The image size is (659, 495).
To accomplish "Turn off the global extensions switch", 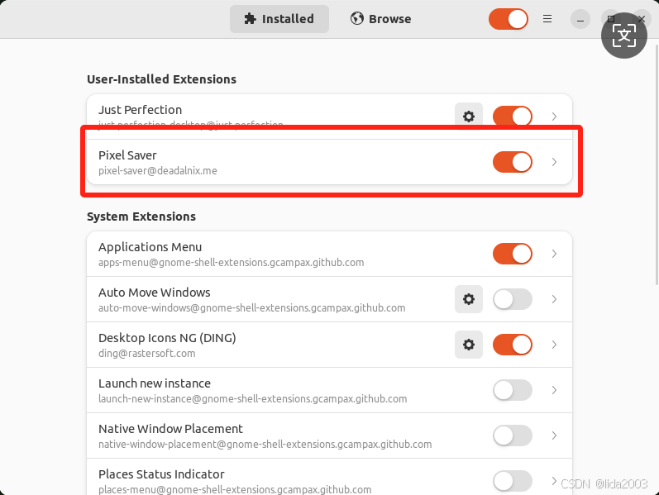I will [509, 19].
